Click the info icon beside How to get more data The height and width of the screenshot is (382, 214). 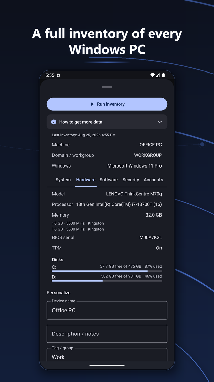click(53, 122)
